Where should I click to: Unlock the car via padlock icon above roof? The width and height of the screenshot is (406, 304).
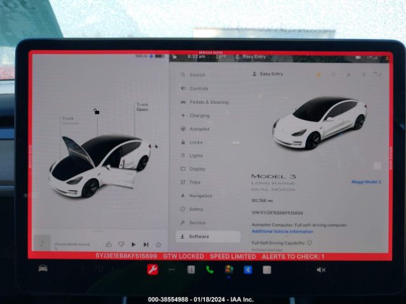point(96,111)
